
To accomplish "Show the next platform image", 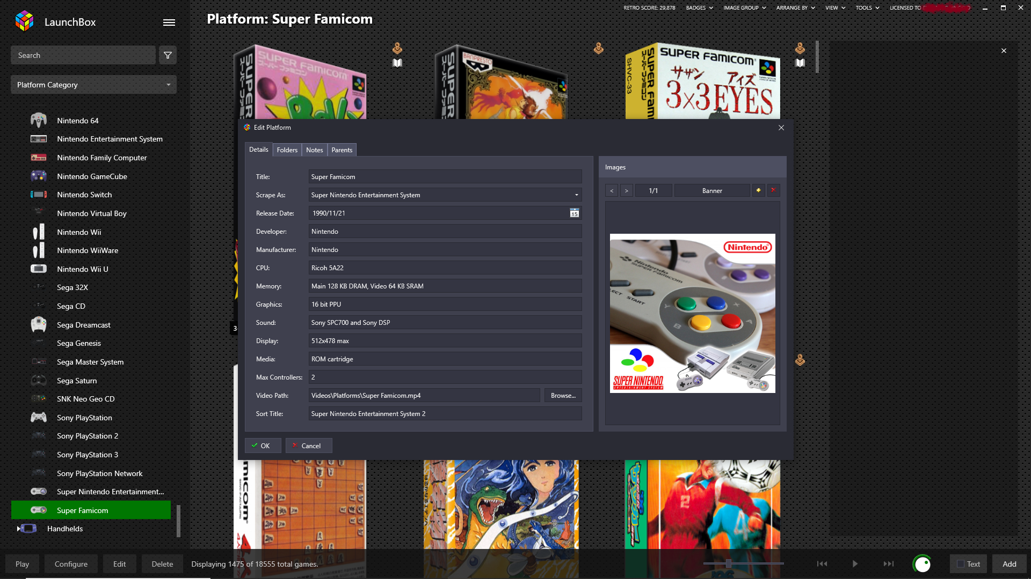I will pos(626,190).
